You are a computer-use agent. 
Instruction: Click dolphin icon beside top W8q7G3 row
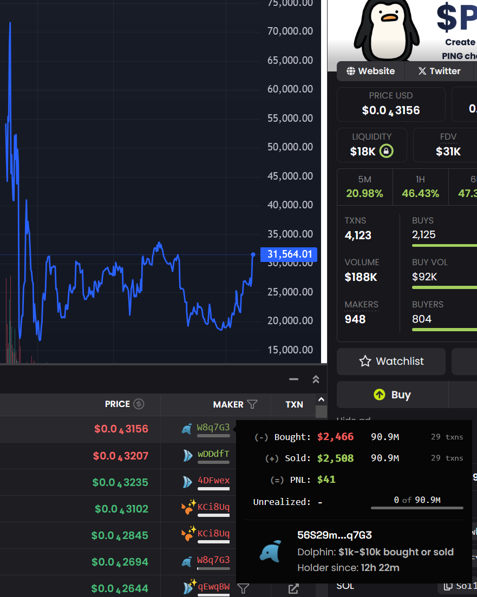tap(187, 429)
